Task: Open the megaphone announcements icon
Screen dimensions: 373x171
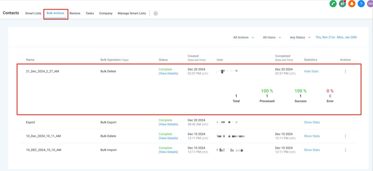Action: (x=342, y=4)
